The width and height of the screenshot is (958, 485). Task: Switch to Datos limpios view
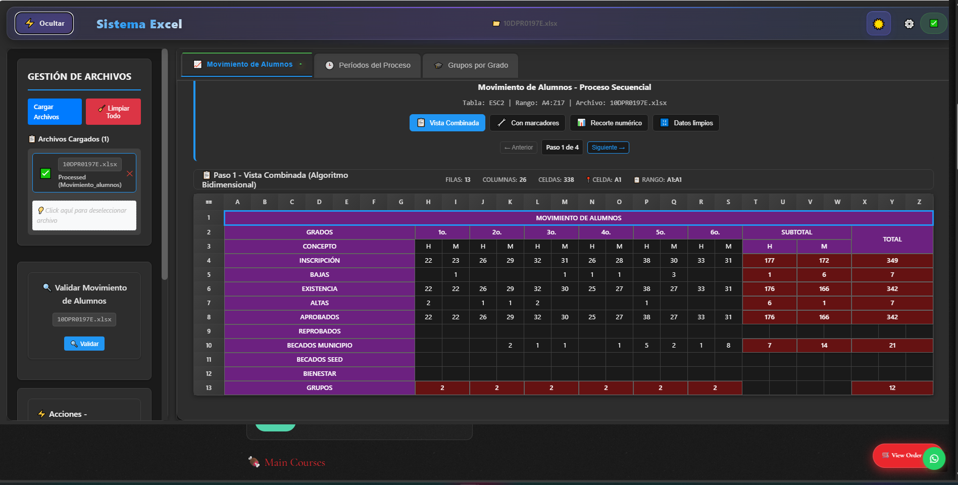686,123
